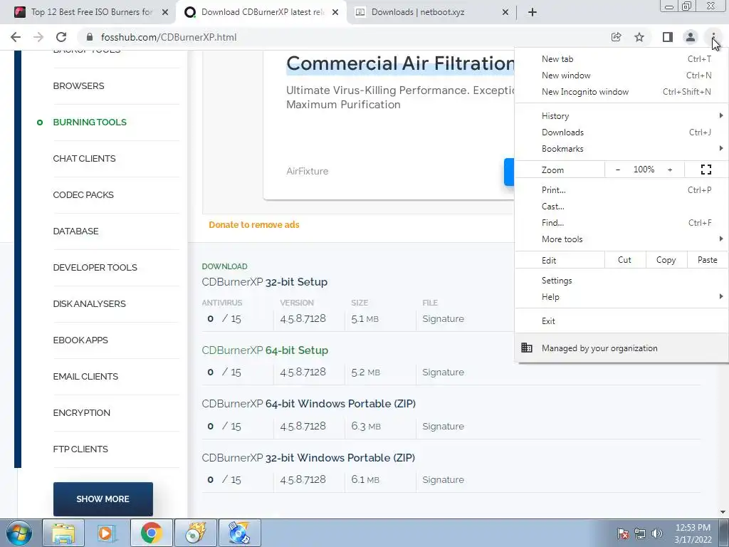Click Cut in Edit row

625,260
